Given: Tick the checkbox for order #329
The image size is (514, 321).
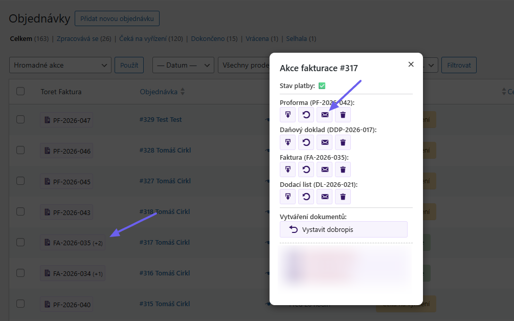Looking at the screenshot, I should [x=20, y=119].
